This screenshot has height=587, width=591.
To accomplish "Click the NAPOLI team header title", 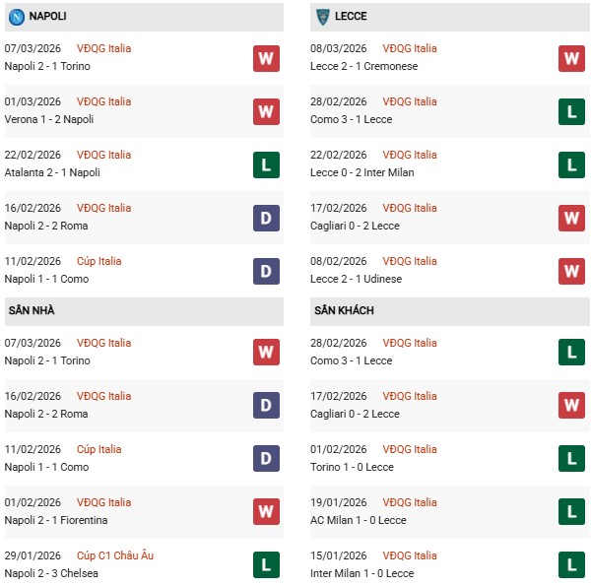I will (x=49, y=17).
